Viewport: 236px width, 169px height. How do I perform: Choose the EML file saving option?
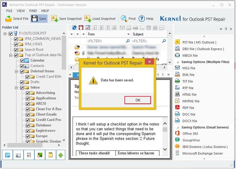click(x=188, y=75)
